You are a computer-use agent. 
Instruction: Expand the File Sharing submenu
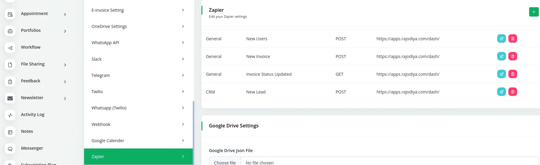click(65, 65)
